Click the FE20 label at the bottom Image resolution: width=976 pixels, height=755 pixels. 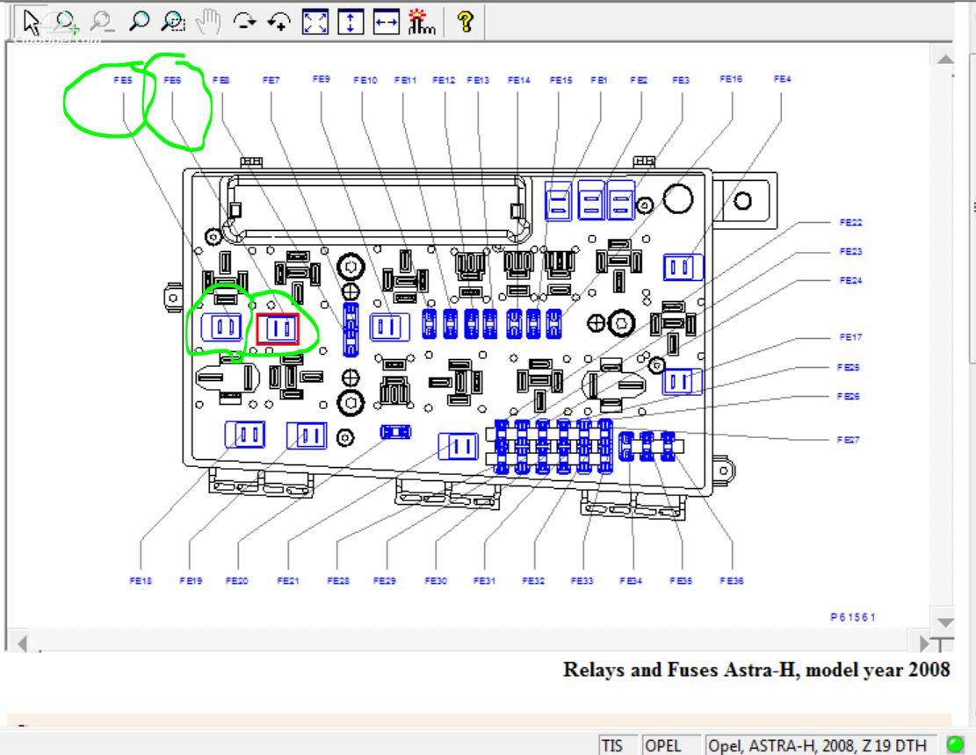[x=236, y=581]
